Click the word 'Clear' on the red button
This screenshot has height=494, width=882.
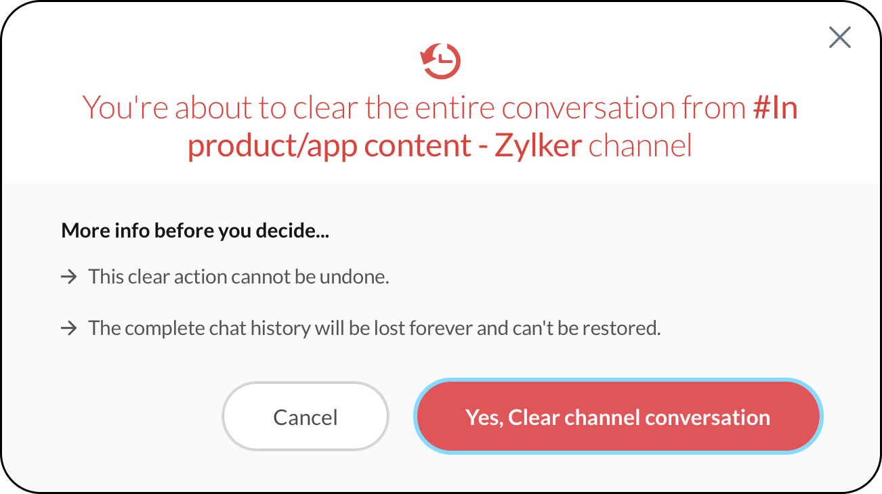[534, 417]
